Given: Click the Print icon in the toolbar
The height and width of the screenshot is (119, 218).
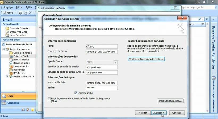Looking at the screenshot, I should pos(20,13).
